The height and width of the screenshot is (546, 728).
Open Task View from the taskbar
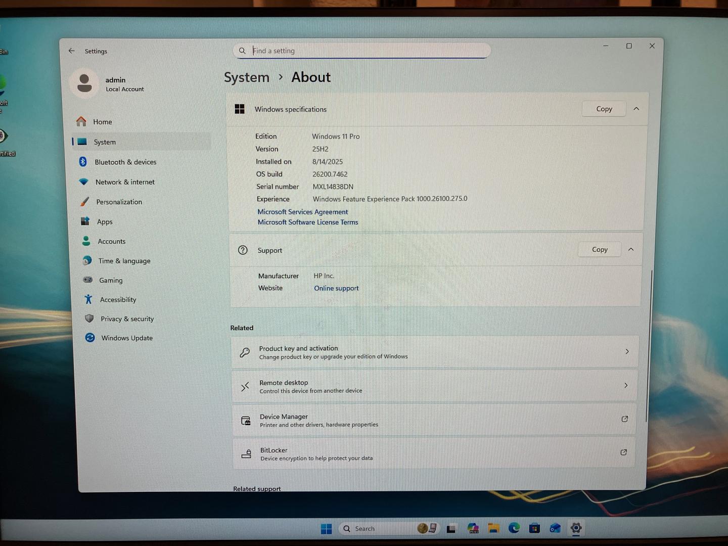point(451,528)
